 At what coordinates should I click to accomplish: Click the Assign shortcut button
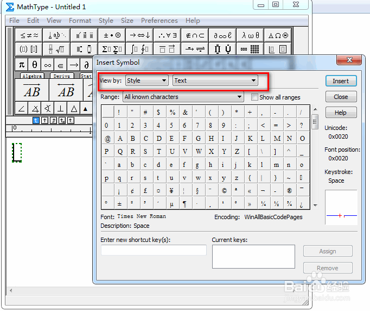[x=328, y=251]
